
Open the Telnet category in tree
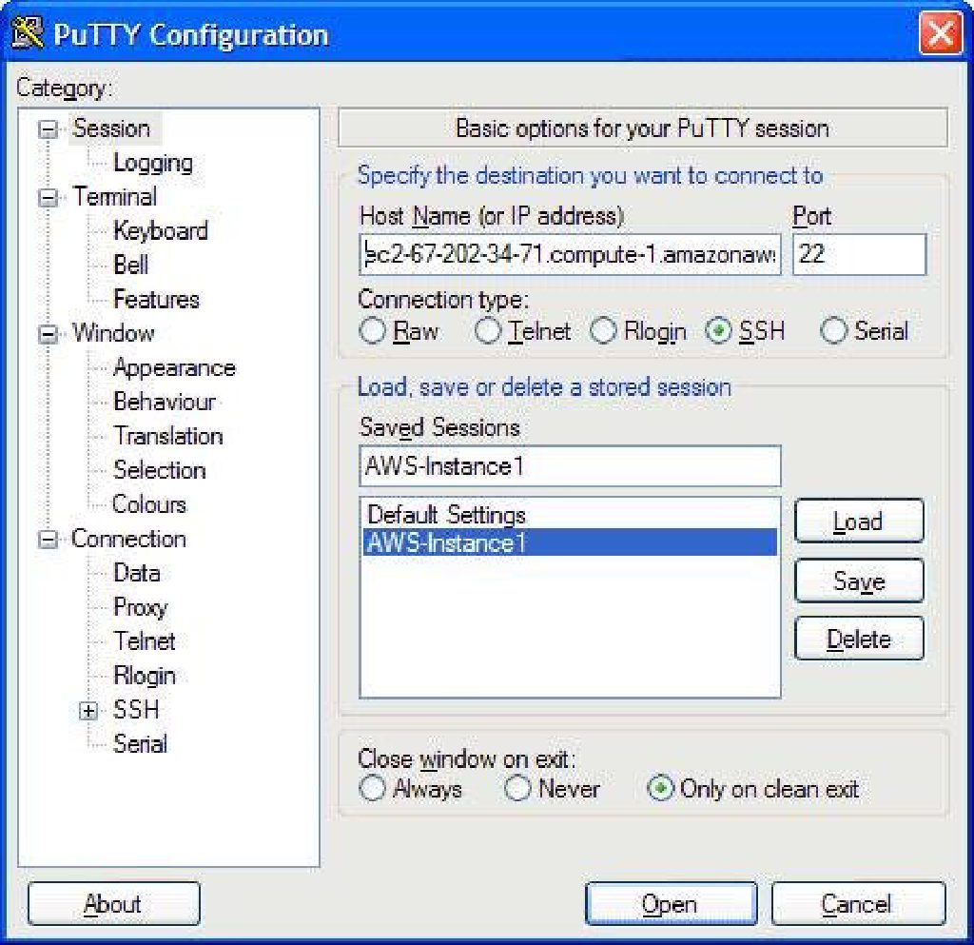pyautogui.click(x=145, y=641)
